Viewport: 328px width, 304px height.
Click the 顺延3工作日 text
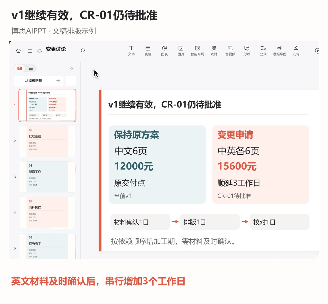tap(239, 183)
